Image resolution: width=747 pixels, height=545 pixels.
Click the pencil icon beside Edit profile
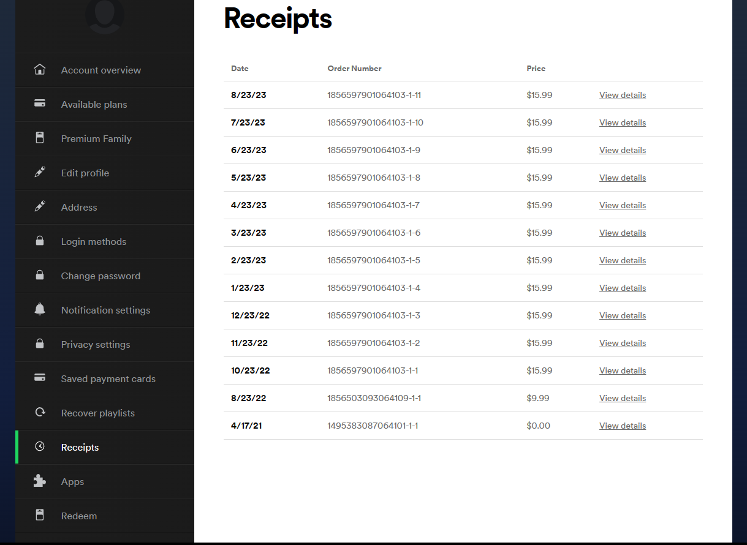40,173
